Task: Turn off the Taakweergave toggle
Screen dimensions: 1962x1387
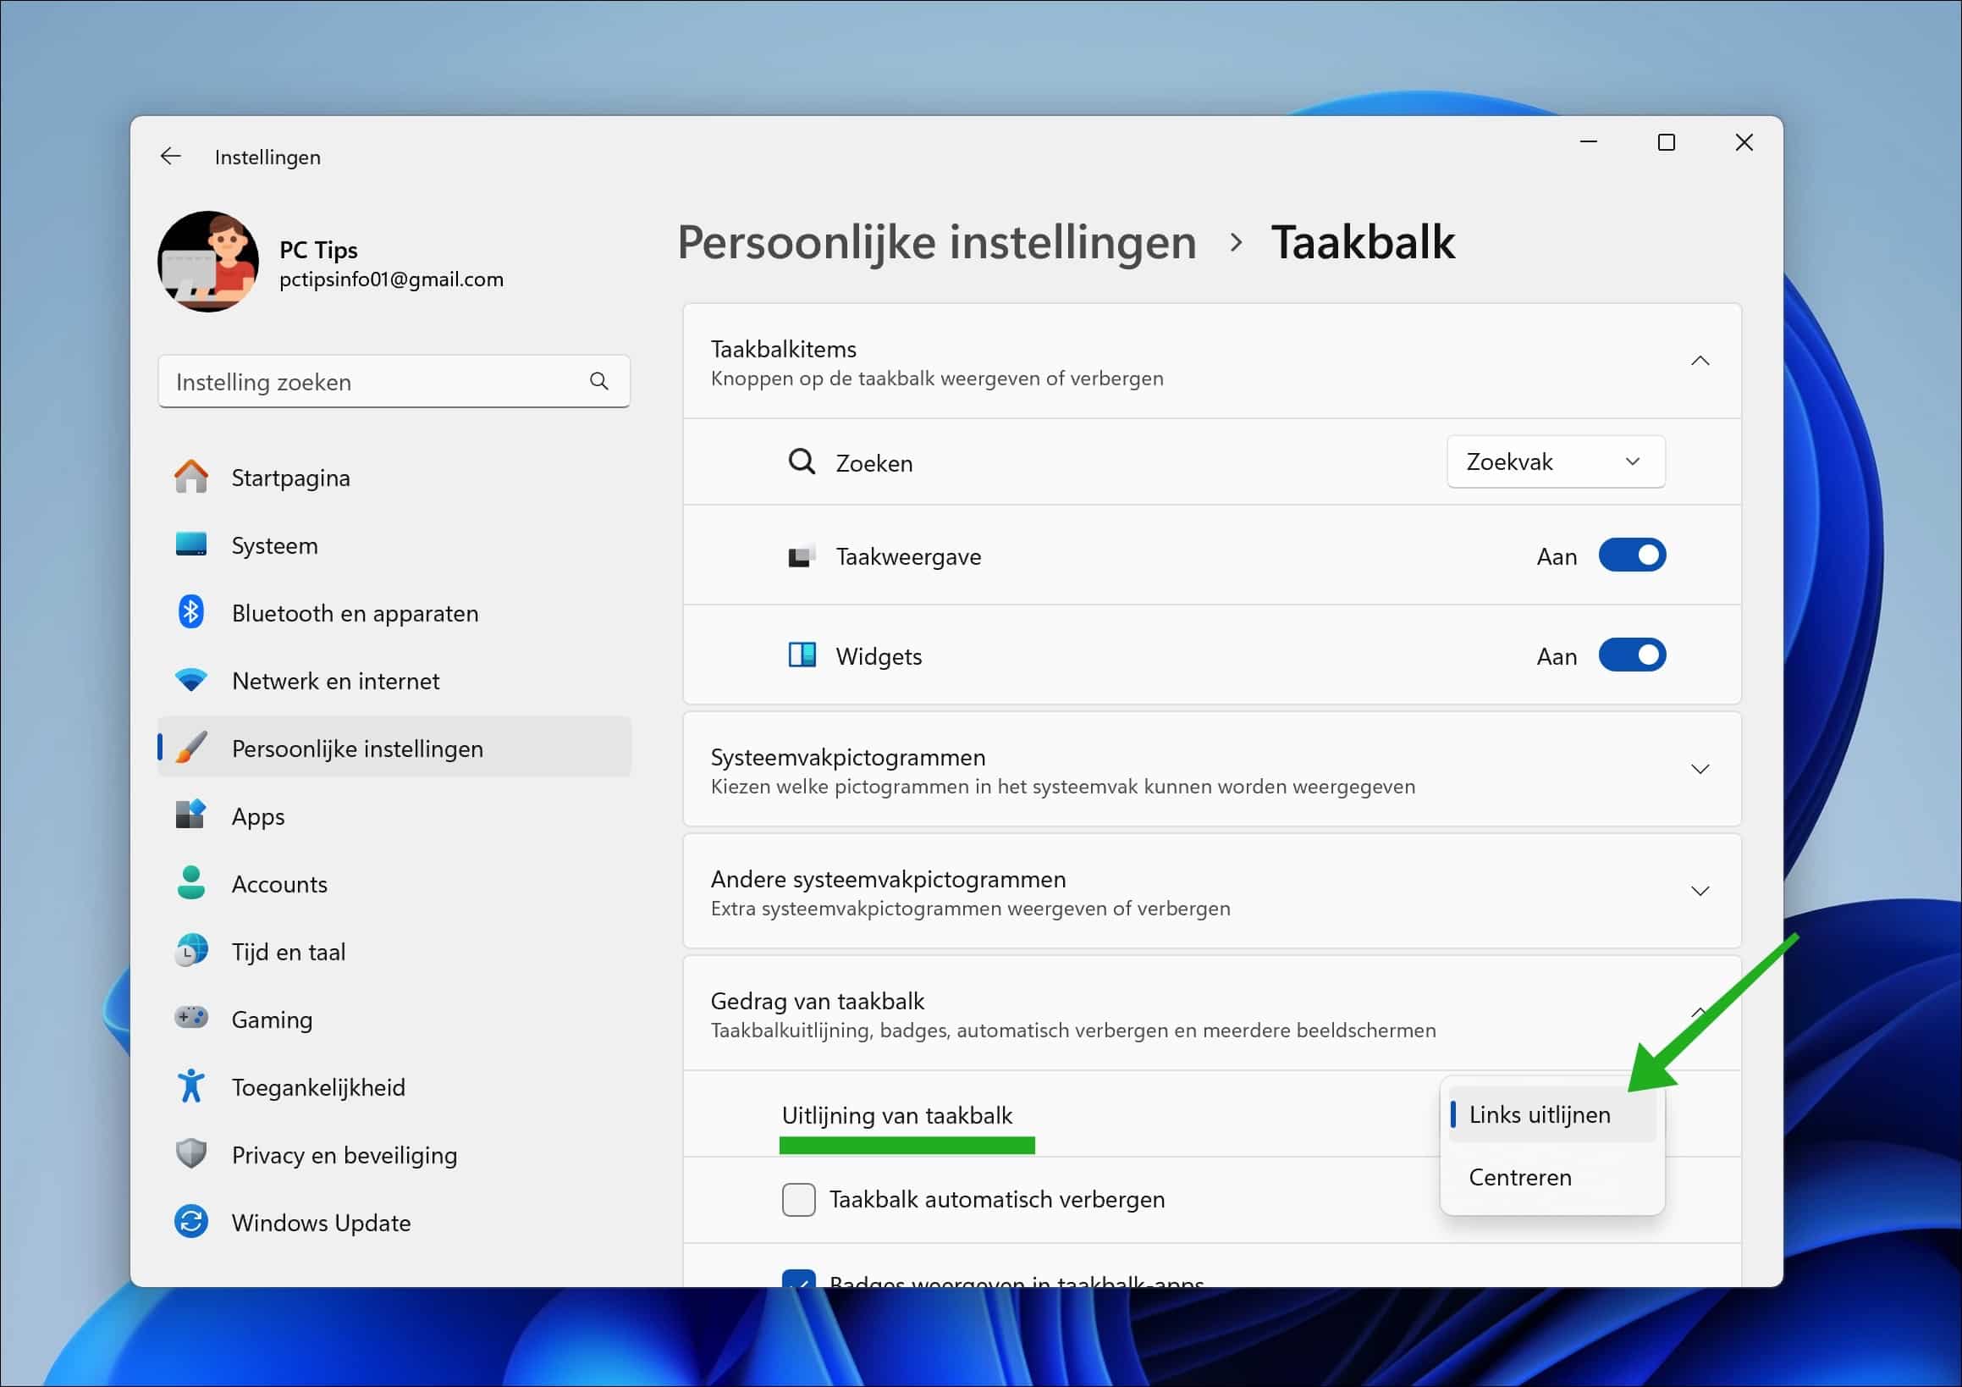Action: pos(1631,555)
